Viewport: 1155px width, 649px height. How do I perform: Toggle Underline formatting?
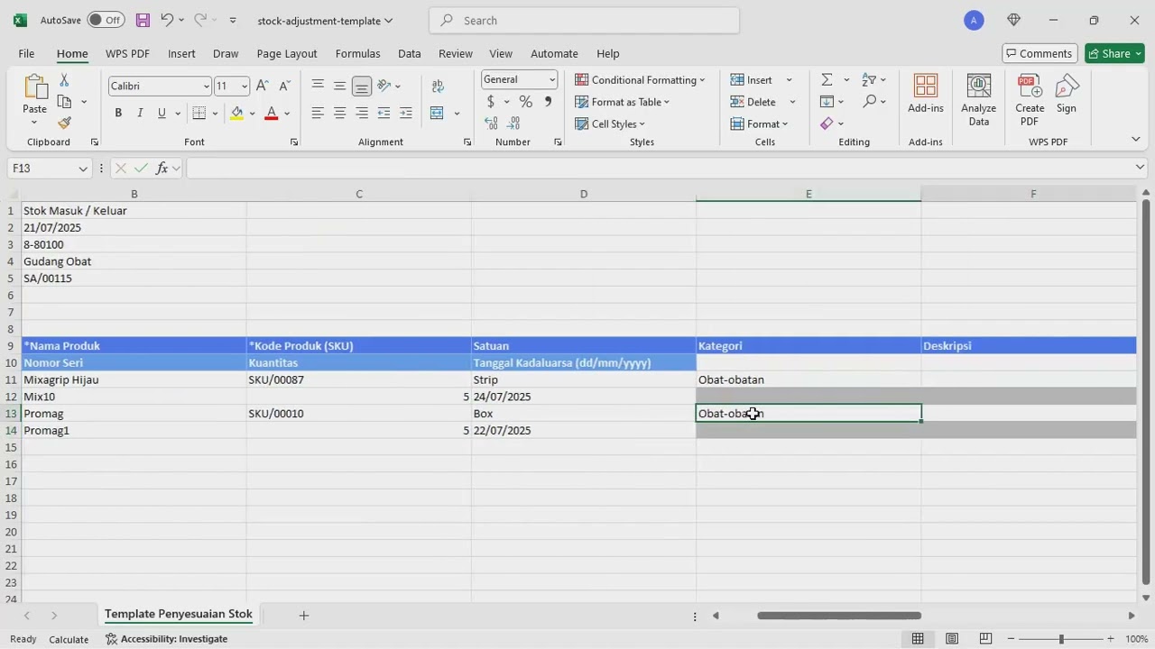click(162, 113)
